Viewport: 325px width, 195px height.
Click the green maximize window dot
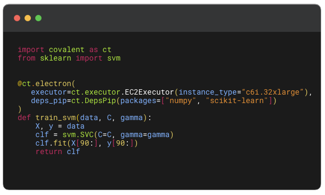(38, 18)
